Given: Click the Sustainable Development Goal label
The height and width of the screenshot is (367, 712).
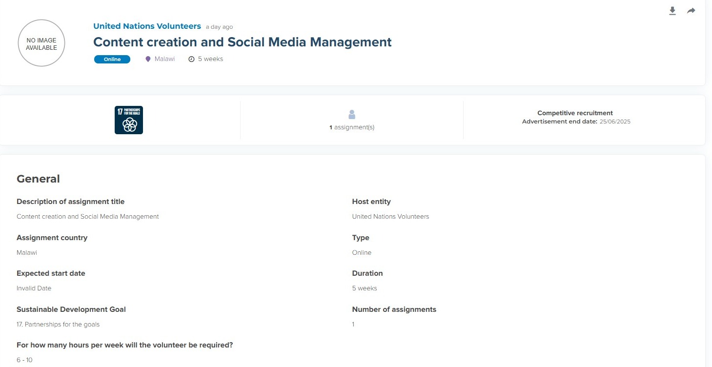Looking at the screenshot, I should click(x=71, y=309).
